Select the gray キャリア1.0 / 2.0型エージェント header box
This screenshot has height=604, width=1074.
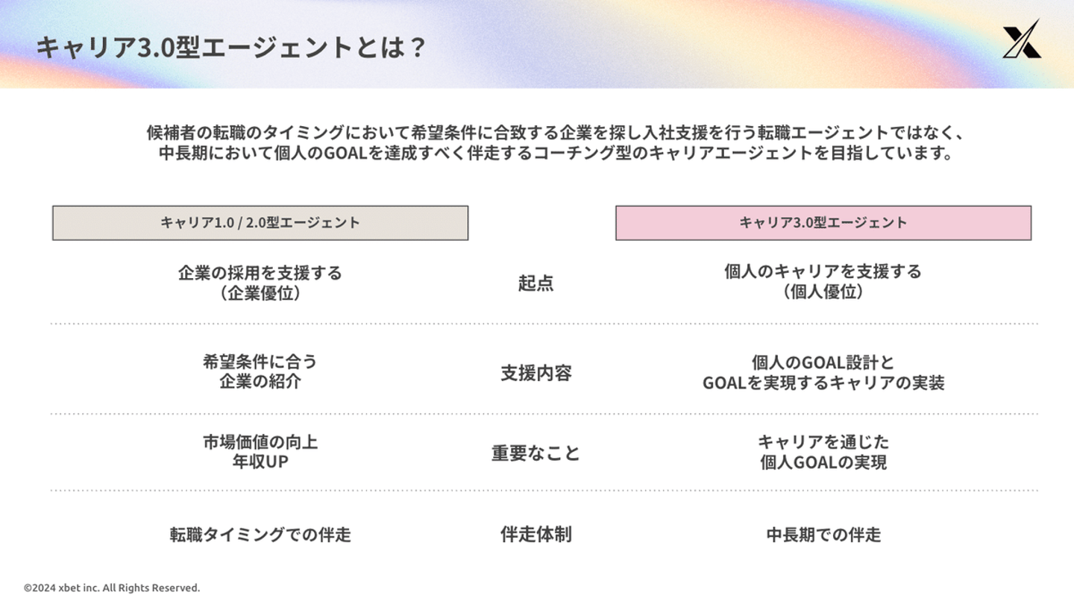(260, 223)
